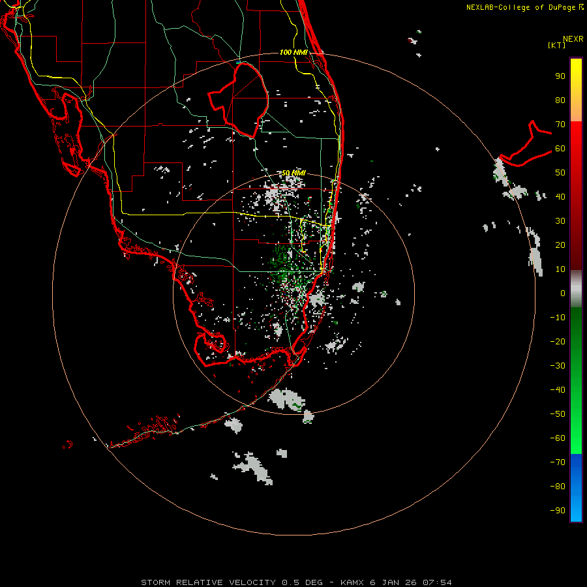Click the -80 scale value
587x587 pixels.
(558, 487)
